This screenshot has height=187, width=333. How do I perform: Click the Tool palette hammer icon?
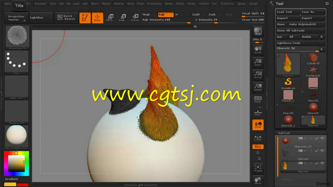pos(272,3)
